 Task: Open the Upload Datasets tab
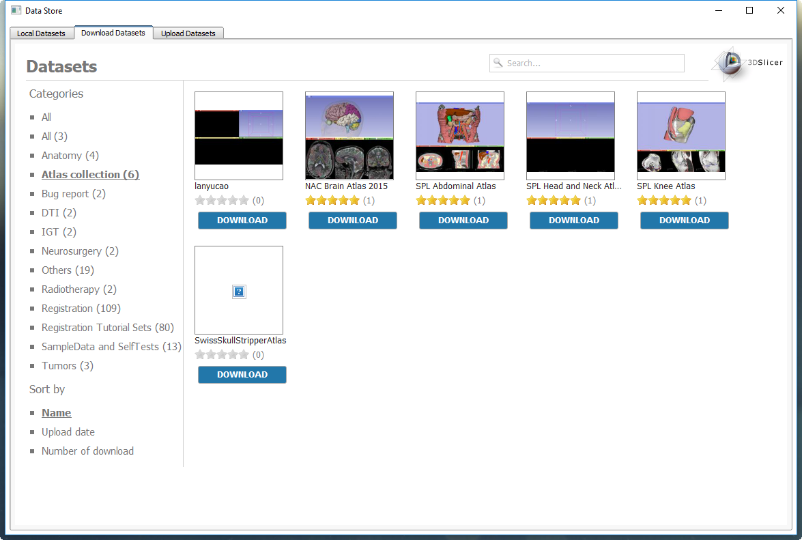[x=188, y=33]
